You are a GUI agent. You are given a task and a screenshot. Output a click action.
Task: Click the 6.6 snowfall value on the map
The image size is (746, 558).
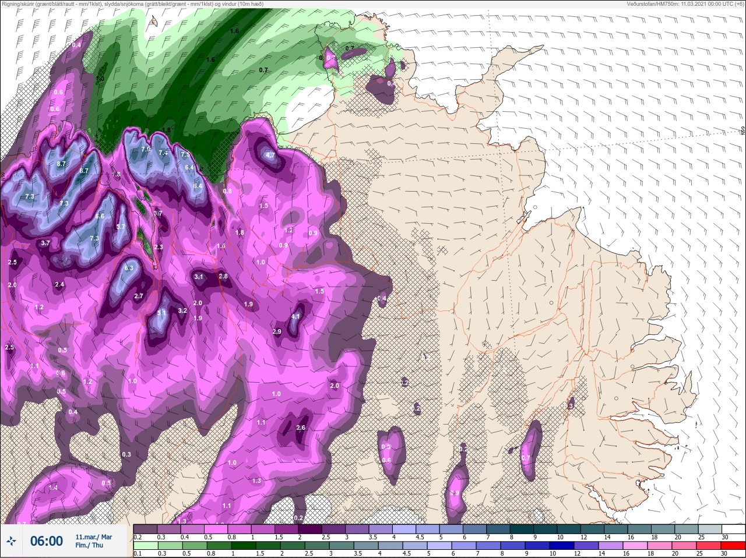tap(100, 216)
